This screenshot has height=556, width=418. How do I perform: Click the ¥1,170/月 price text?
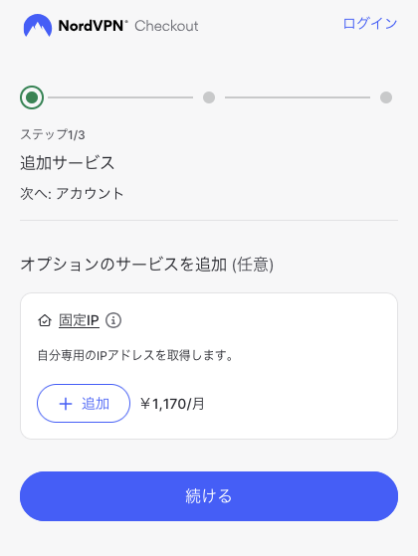point(172,404)
